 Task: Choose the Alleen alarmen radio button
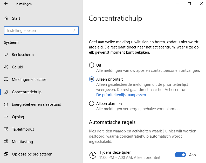92,104
